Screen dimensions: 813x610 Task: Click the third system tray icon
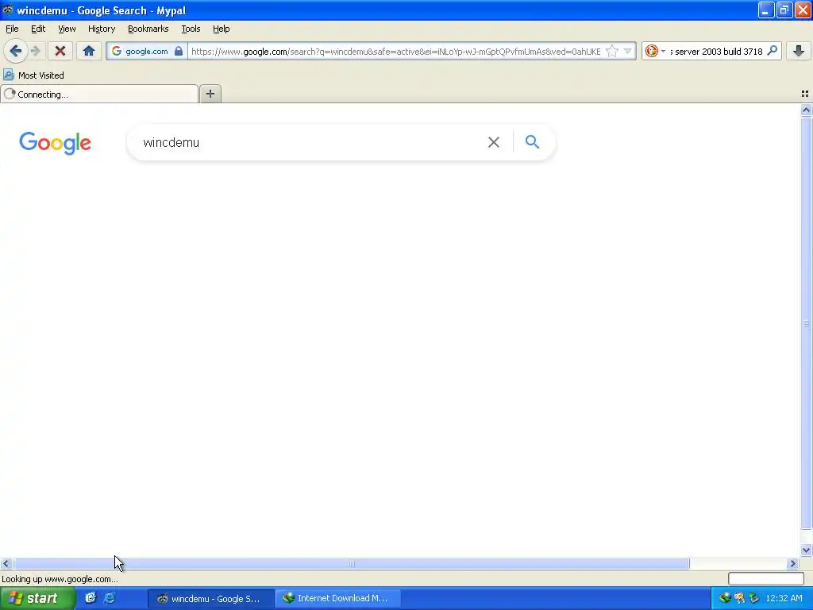tap(754, 598)
